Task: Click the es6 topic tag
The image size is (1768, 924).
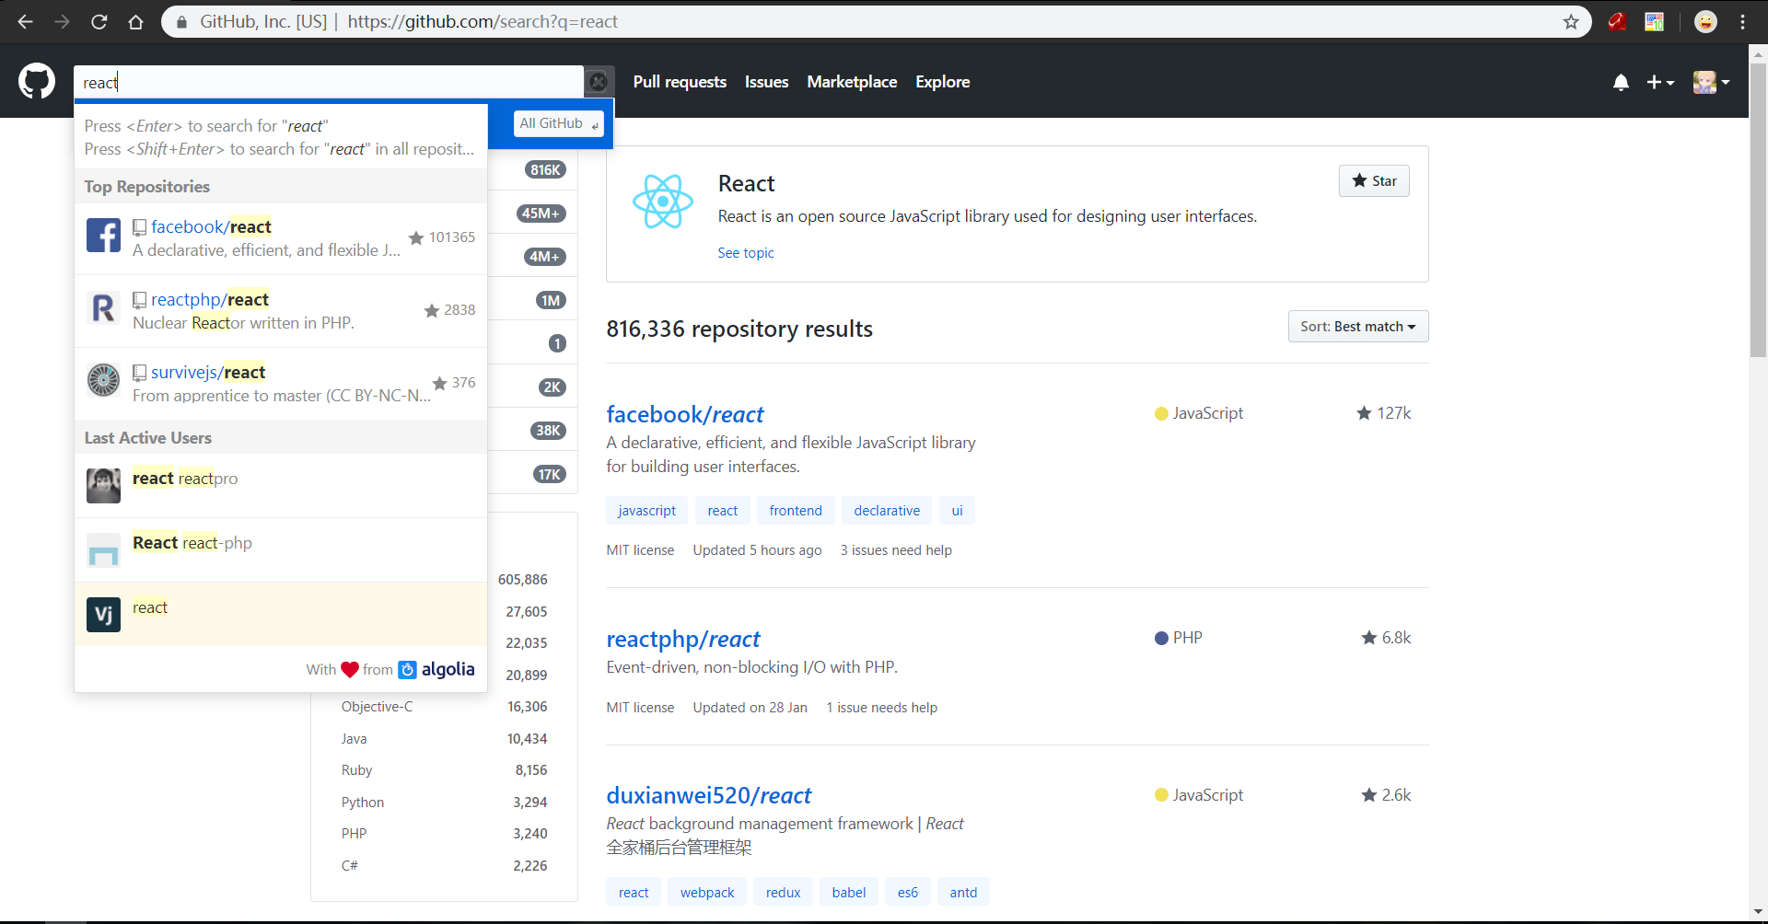Action: coord(908,893)
